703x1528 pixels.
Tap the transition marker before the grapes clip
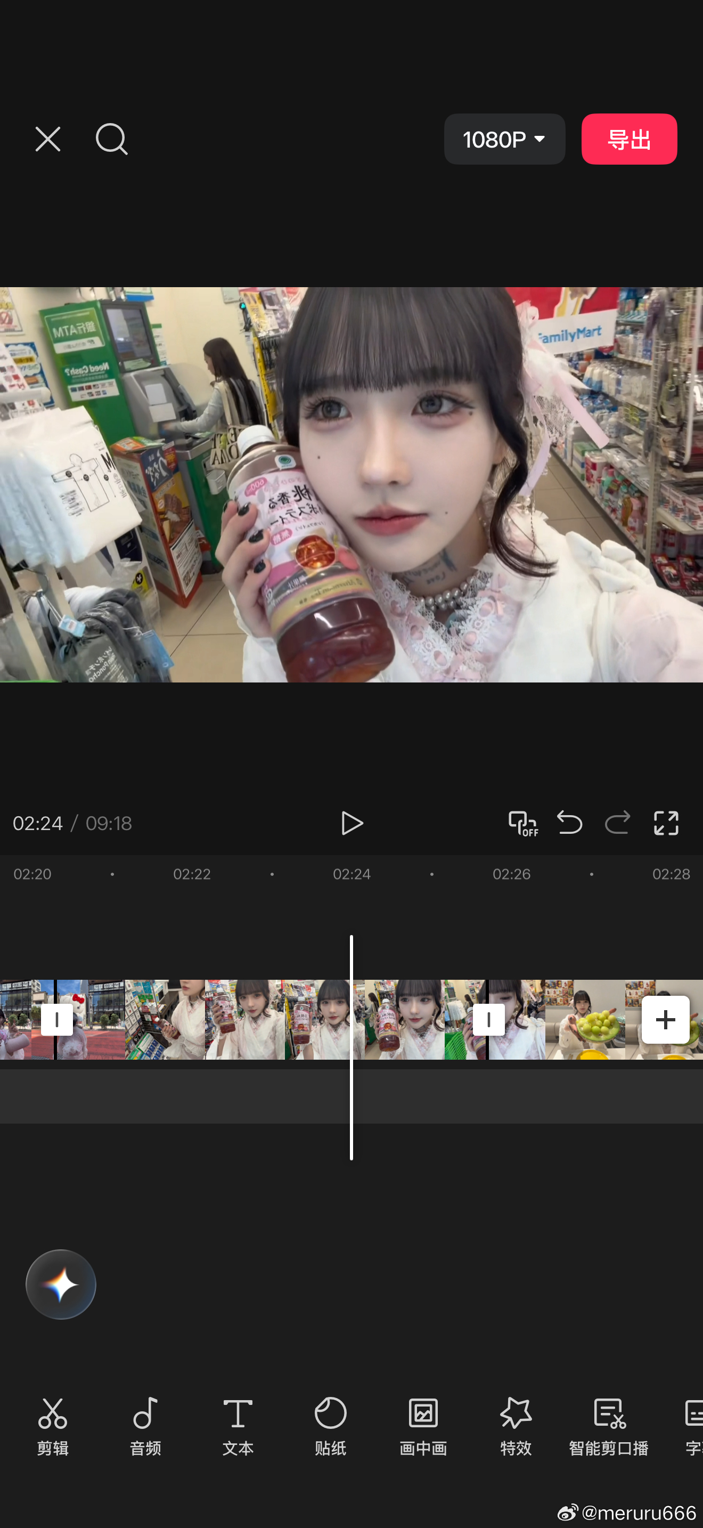(488, 1020)
